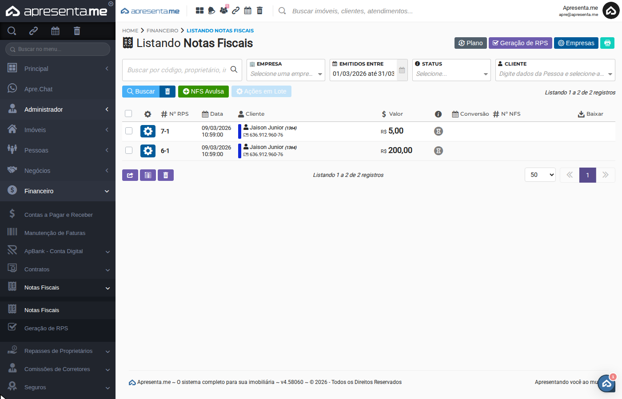Screen dimensions: 622x399
Task: Click the blue Buscar button
Action: point(141,91)
